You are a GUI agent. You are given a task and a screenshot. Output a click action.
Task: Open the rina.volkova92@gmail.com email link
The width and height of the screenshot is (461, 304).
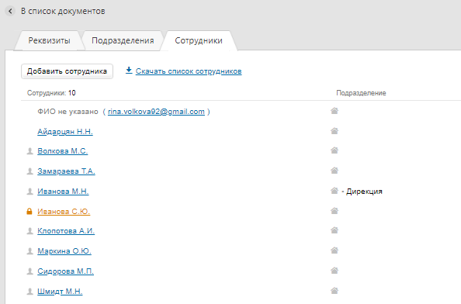pyautogui.click(x=156, y=112)
